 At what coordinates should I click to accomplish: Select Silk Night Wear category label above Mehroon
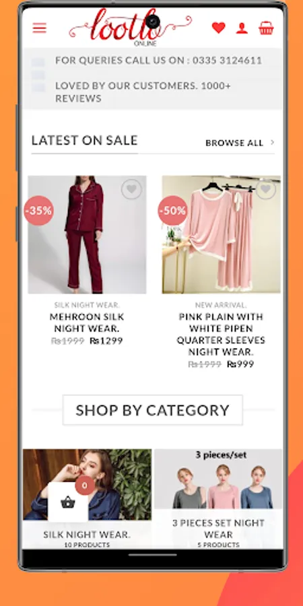click(x=87, y=305)
